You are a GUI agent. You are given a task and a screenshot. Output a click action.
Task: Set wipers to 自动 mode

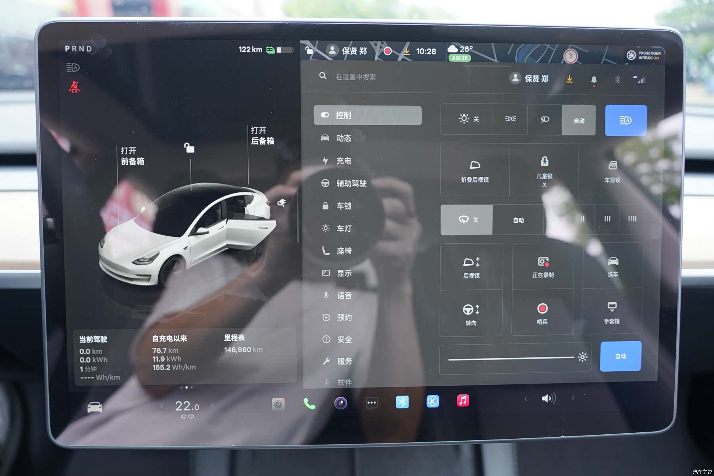(518, 220)
